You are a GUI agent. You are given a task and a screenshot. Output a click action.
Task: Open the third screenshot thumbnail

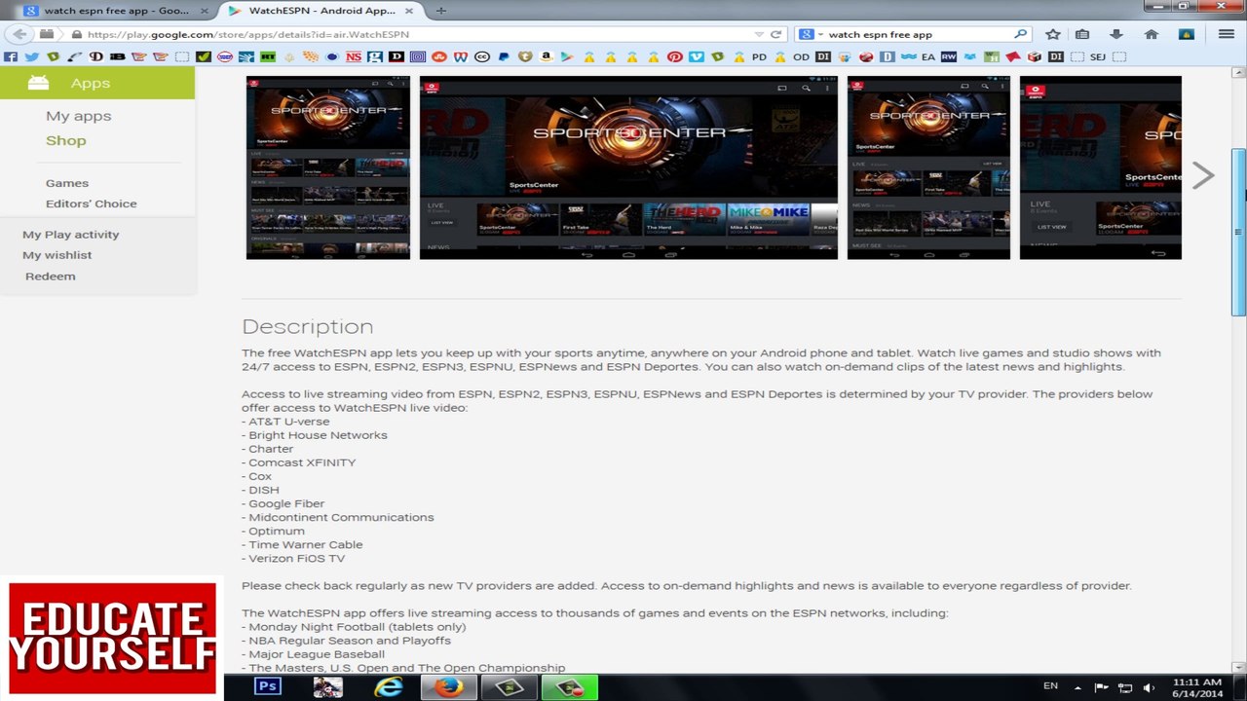click(928, 167)
